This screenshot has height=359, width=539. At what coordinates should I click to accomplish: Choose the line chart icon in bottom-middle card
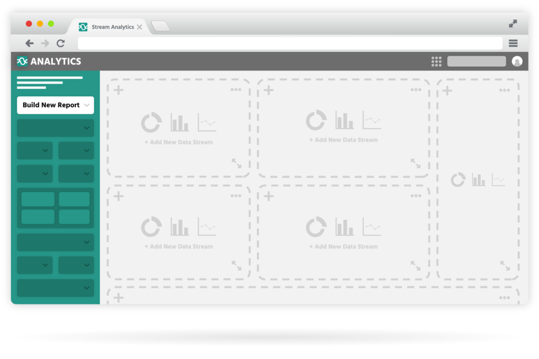pyautogui.click(x=372, y=227)
